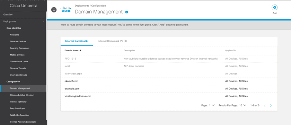This screenshot has width=291, height=125.
Task: Go to previous page arrow
Action: click(x=265, y=106)
